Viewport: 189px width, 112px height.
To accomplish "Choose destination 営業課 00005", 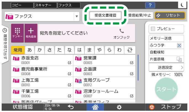I will click(x=104, y=60).
